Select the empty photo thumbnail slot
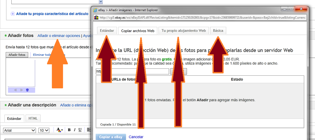Image resolution: width=315 pixels, height=140 pixels. pyautogui.click(x=21, y=73)
